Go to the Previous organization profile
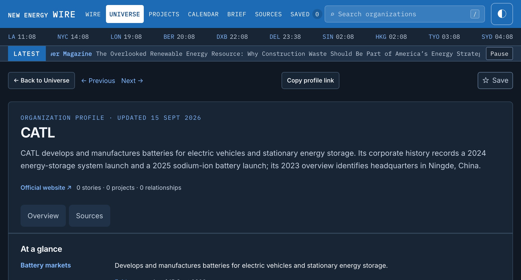The image size is (521, 280). (98, 81)
